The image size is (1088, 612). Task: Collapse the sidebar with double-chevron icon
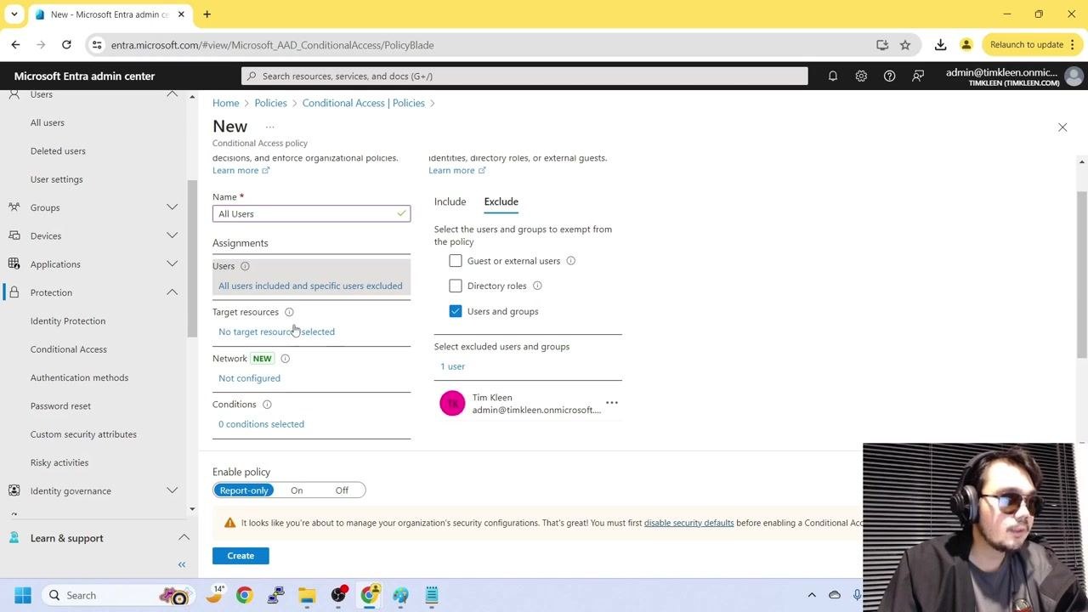[x=181, y=564]
